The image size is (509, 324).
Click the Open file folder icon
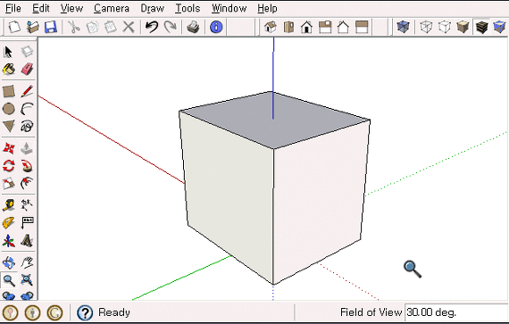tap(32, 27)
